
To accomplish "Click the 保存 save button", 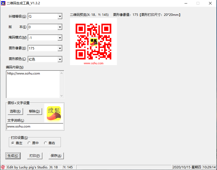I will (56, 156).
